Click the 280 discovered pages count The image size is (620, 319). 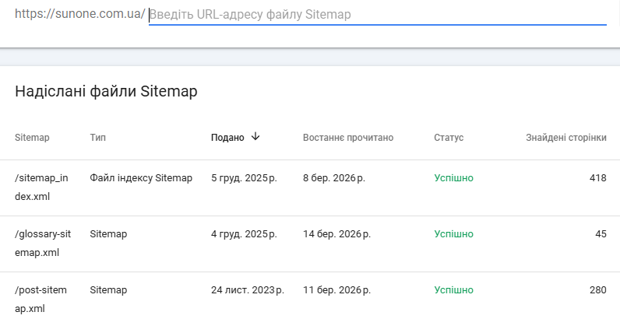(597, 290)
